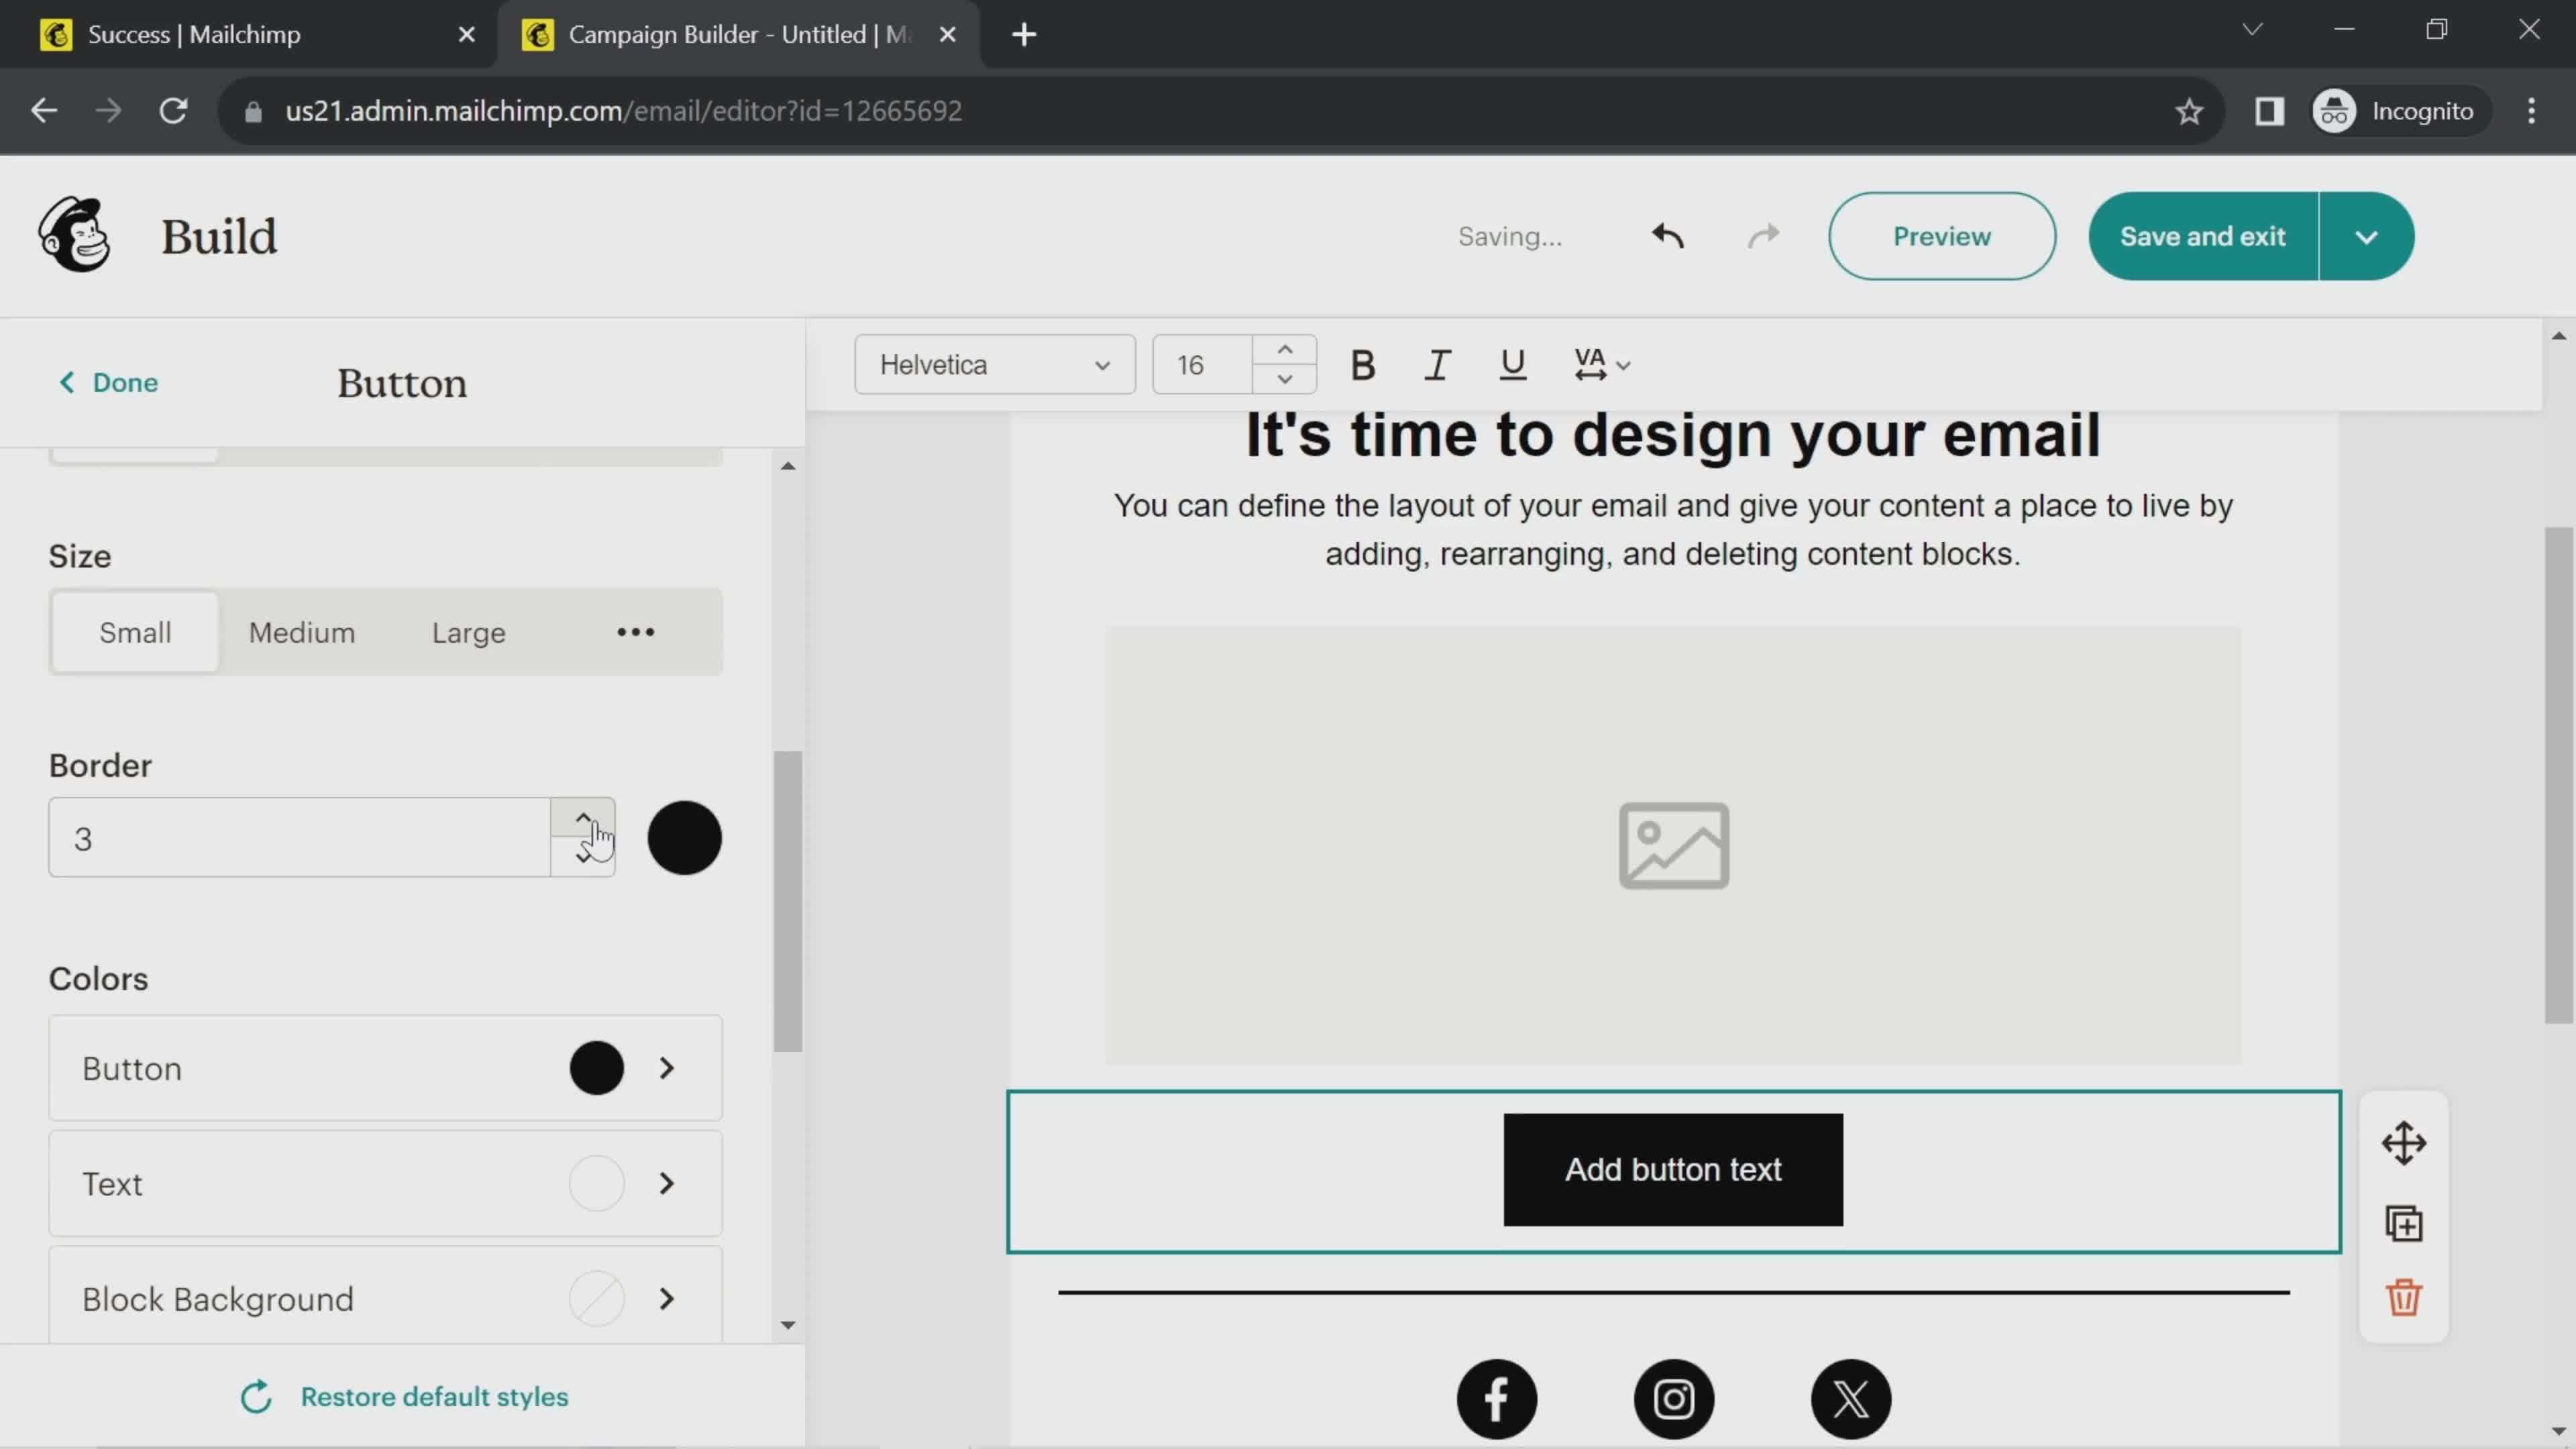Screen dimensions: 2576x1449
Task: Open Save and exit dropdown arrow
Action: click(x=2366, y=236)
